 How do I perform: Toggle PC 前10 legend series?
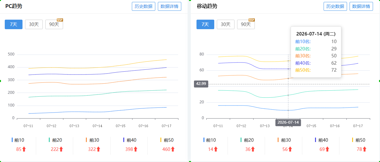(18, 140)
